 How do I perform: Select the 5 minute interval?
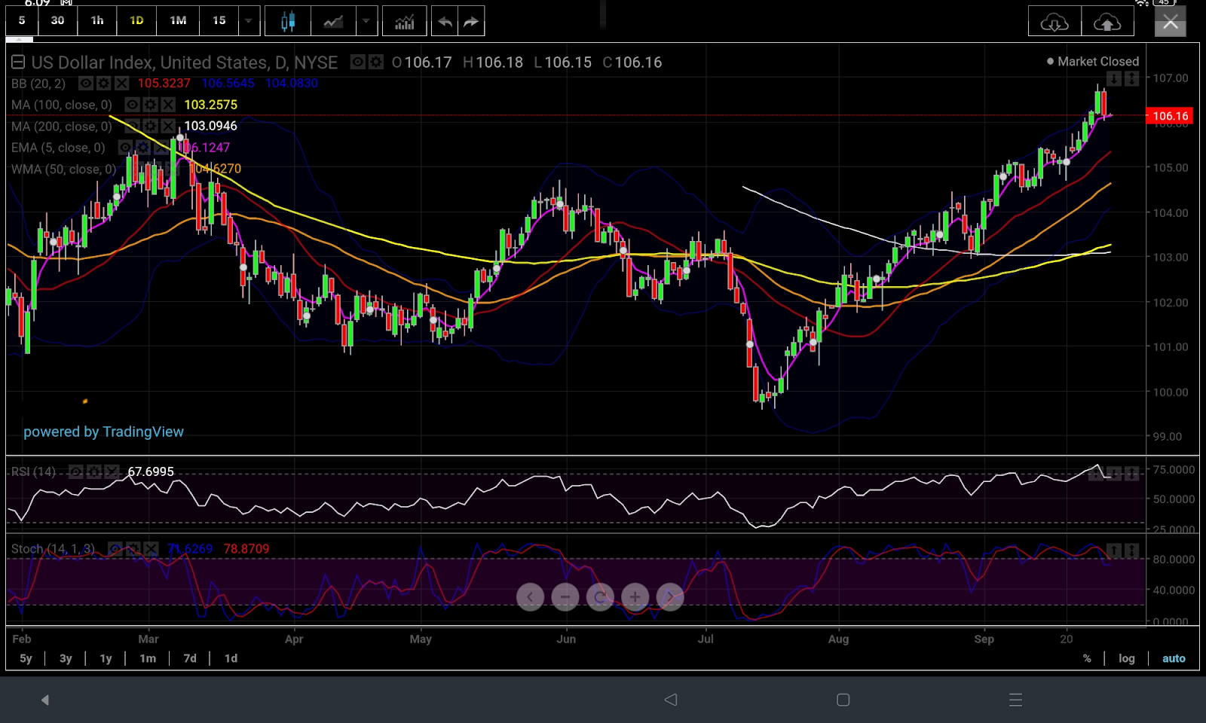point(22,20)
